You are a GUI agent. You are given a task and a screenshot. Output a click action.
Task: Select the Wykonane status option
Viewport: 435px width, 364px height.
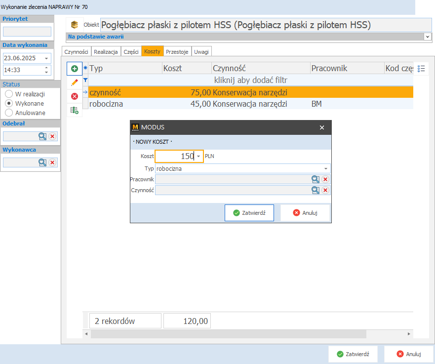click(x=8, y=104)
